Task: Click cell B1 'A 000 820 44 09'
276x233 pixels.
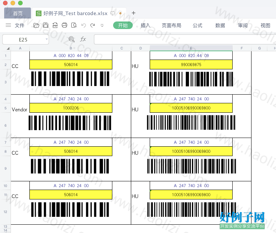Action: tap(71, 55)
